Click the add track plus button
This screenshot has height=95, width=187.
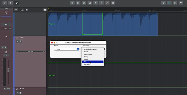pyautogui.click(x=45, y=10)
